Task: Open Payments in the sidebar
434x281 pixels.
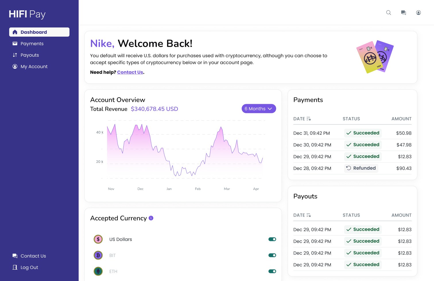Action: click(39, 43)
